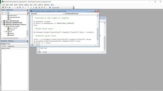
Task: Click the blue Help question mark icon
Action: click(x=50, y=7)
